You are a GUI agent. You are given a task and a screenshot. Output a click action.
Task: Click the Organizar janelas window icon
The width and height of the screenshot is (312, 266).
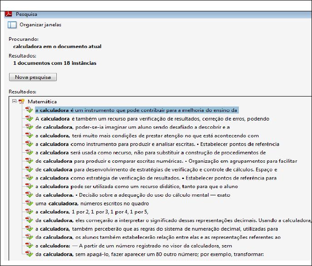point(12,25)
